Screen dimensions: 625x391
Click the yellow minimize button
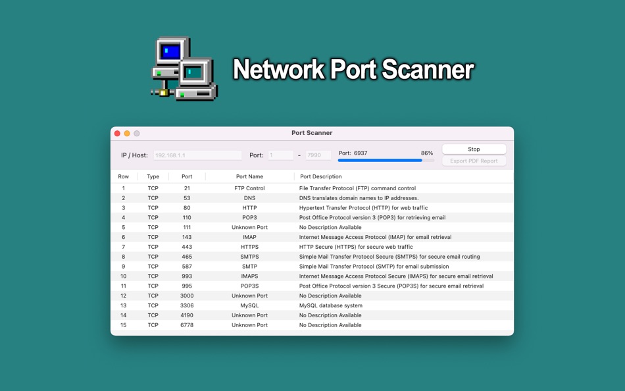(126, 133)
